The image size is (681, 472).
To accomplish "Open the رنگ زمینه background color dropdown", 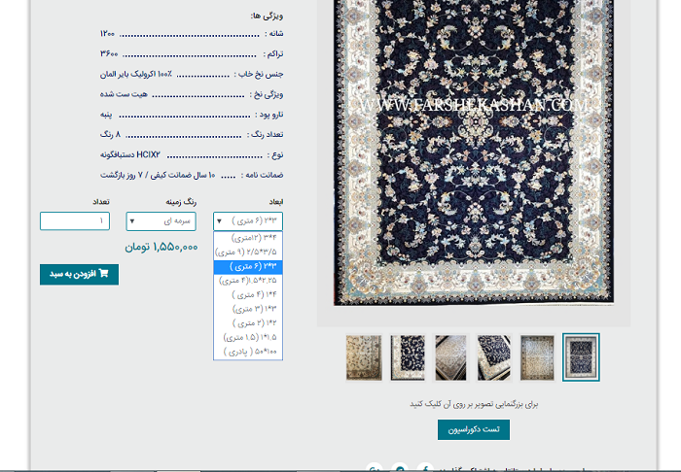I will click(161, 221).
